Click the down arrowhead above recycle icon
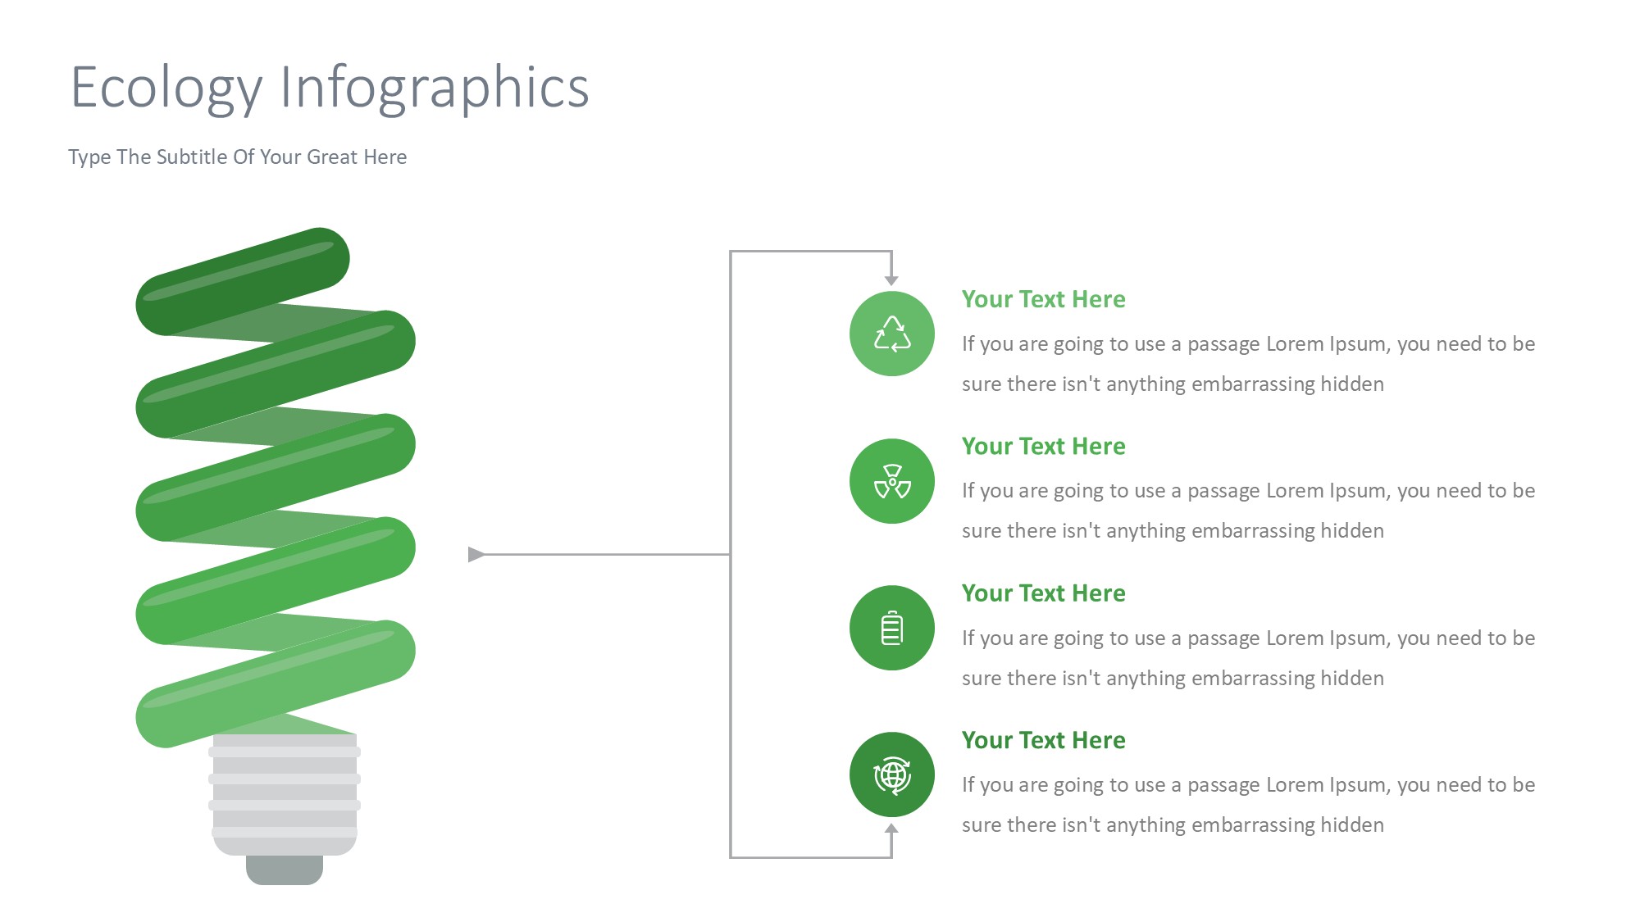 891,280
